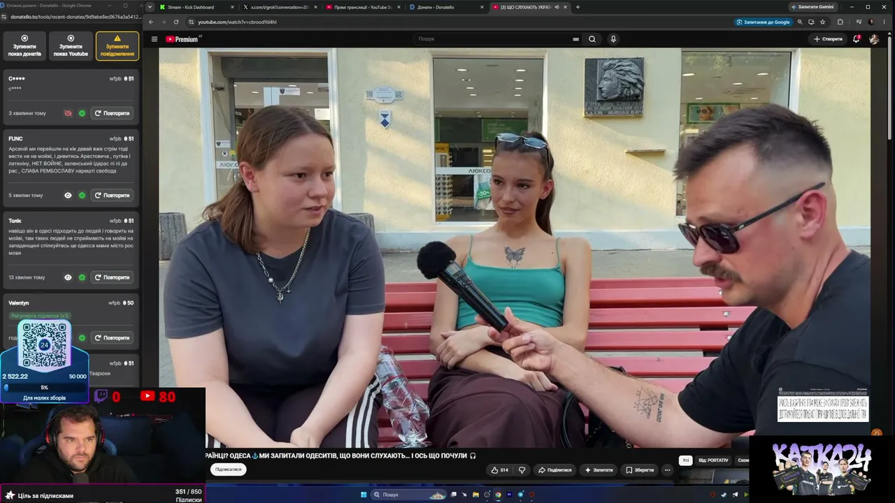
Task: Click the approved checkmark on C•••• donation
Action: point(82,113)
